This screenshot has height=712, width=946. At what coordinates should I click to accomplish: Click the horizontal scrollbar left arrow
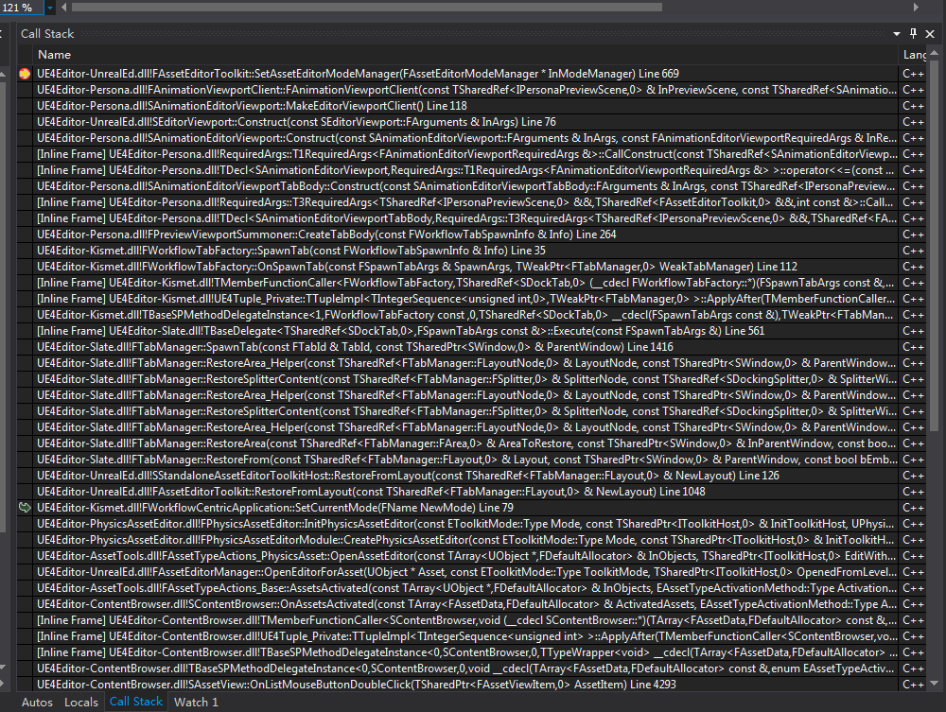coord(64,8)
